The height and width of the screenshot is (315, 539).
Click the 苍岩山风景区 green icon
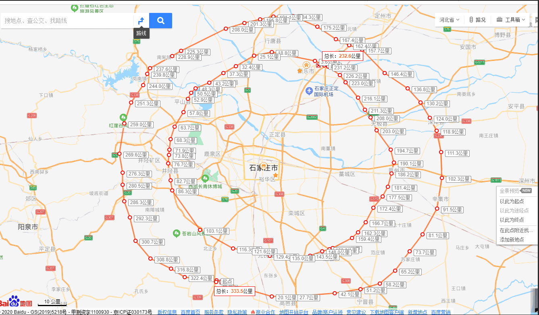[176, 233]
